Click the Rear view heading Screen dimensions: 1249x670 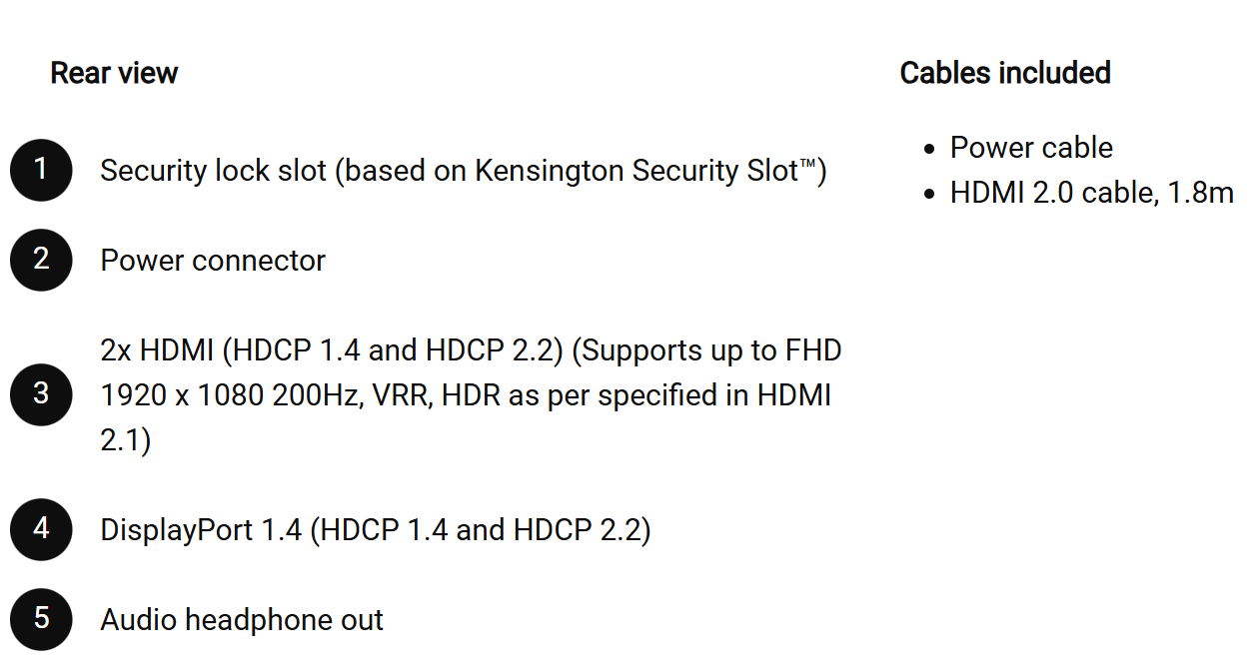114,73
